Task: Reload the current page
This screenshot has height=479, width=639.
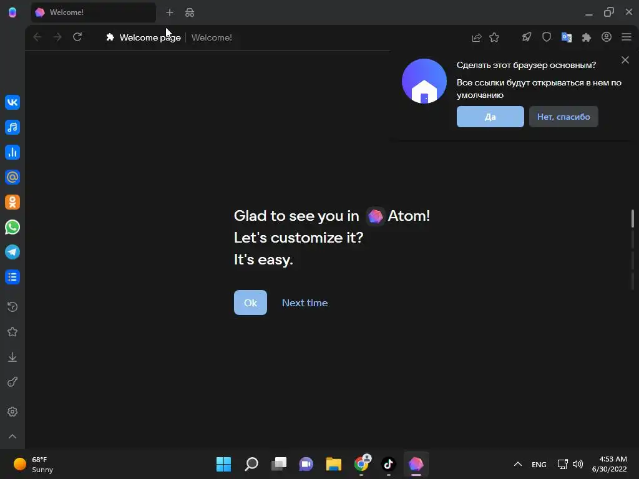Action: point(77,37)
